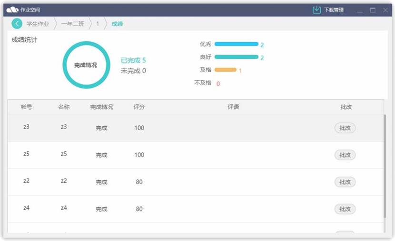This screenshot has height=241, width=395.
Task: Select score 100 in z3 row
Action: coord(139,128)
